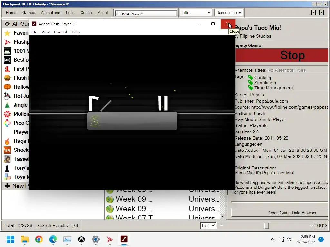This screenshot has width=330, height=247.
Task: Open Flash Player Help menu
Action: (x=75, y=32)
